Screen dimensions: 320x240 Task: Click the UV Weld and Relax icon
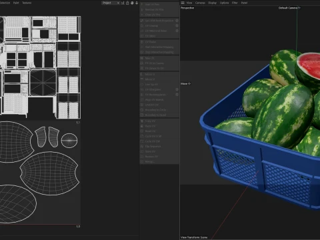[x=142, y=31]
